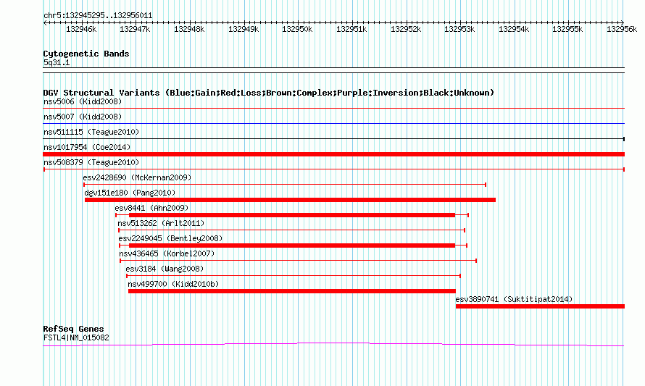Click the DGV Structural Variants track heading

click(x=269, y=93)
